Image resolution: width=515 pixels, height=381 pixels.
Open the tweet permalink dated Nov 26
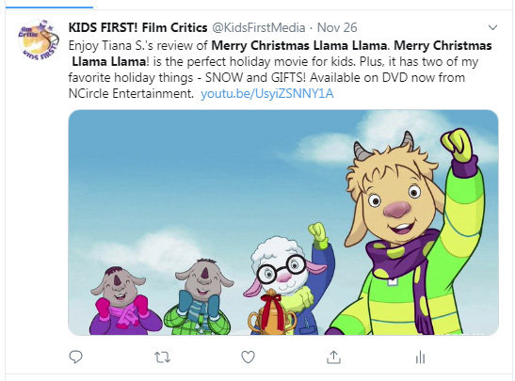coord(337,27)
